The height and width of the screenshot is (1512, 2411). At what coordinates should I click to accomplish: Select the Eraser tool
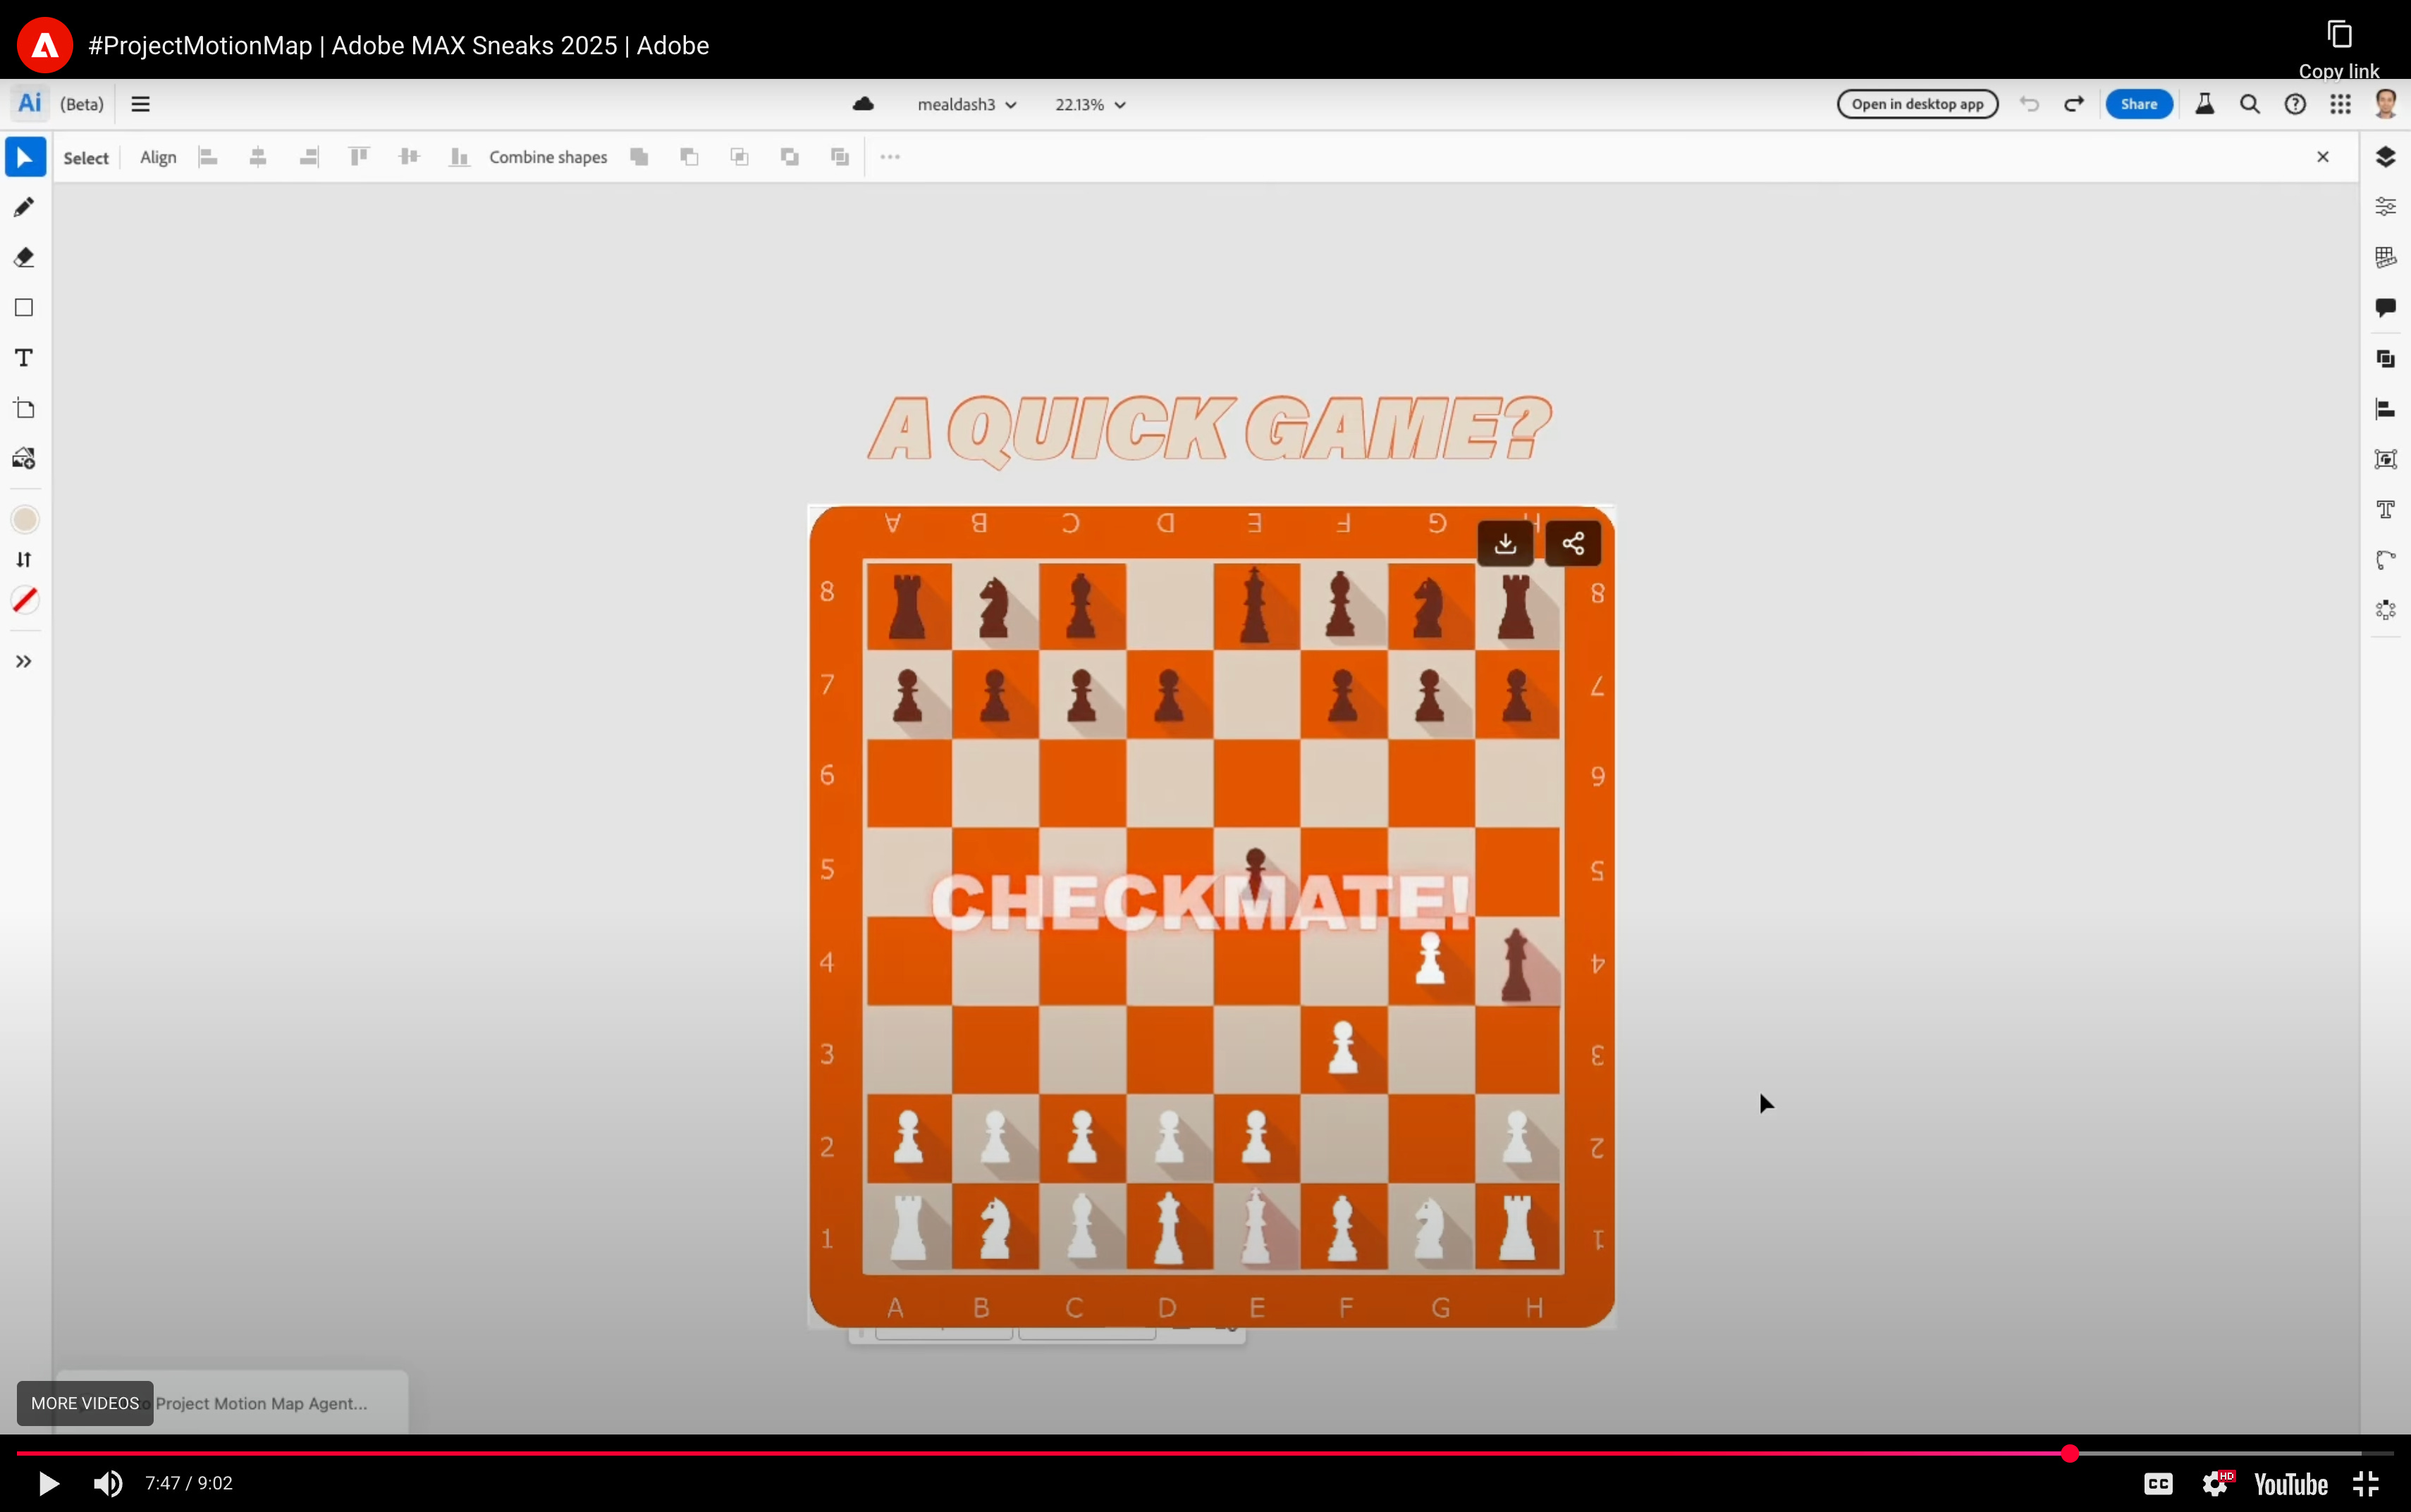click(x=24, y=257)
